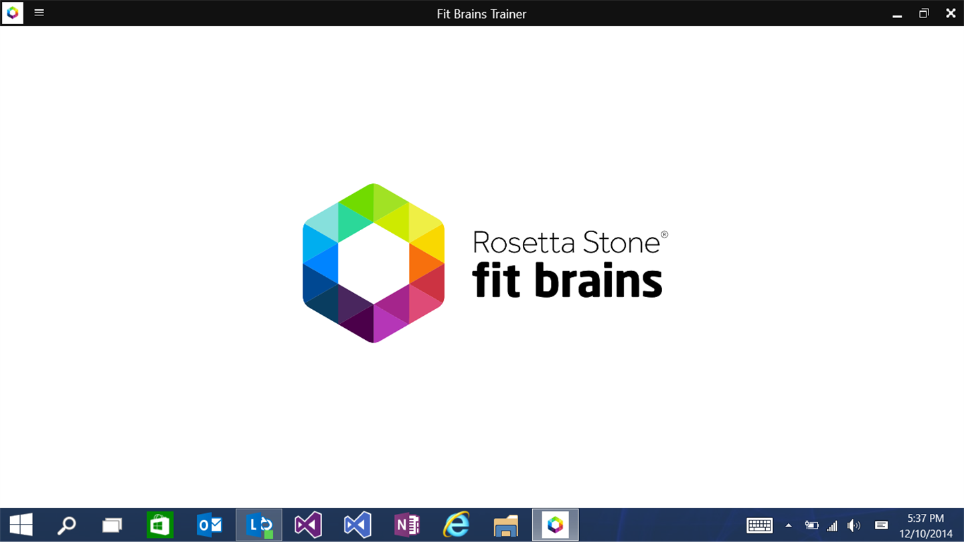Show the touch keyboard
Image resolution: width=964 pixels, height=542 pixels.
(x=760, y=525)
